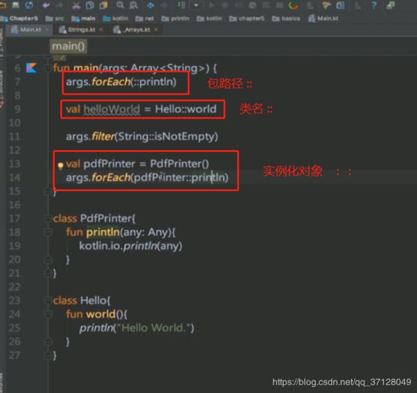The height and width of the screenshot is (393, 417).
Task: Click the kotlin breadcrumb after println
Action: [209, 19]
